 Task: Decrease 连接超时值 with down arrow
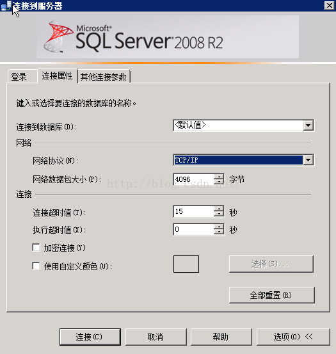click(219, 214)
